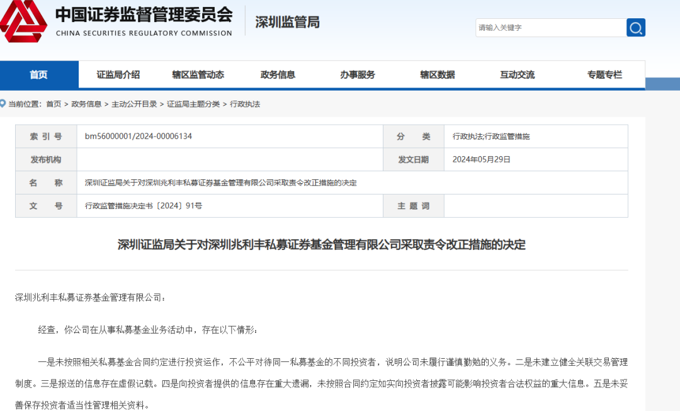Type in the keyword search field

tap(550, 28)
